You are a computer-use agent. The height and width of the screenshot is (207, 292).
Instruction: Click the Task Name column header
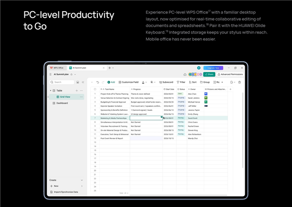click(115, 89)
